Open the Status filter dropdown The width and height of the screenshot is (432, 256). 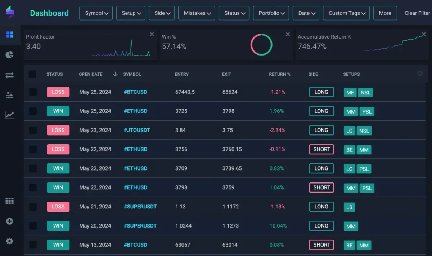tap(234, 13)
